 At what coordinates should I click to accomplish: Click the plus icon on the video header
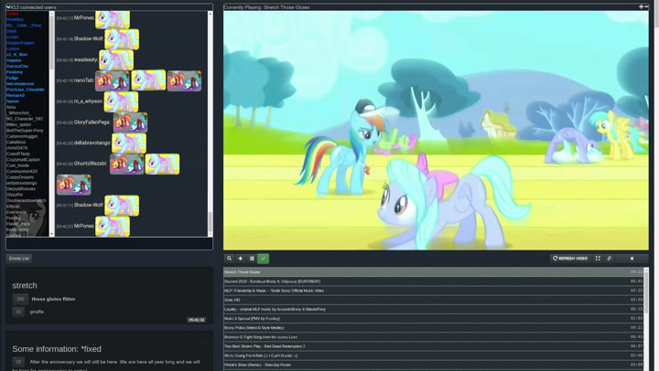coord(641,6)
